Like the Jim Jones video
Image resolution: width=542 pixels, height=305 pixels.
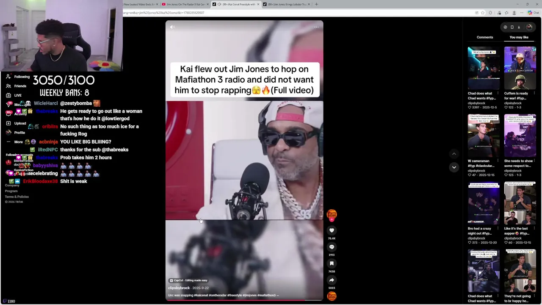[x=332, y=230]
